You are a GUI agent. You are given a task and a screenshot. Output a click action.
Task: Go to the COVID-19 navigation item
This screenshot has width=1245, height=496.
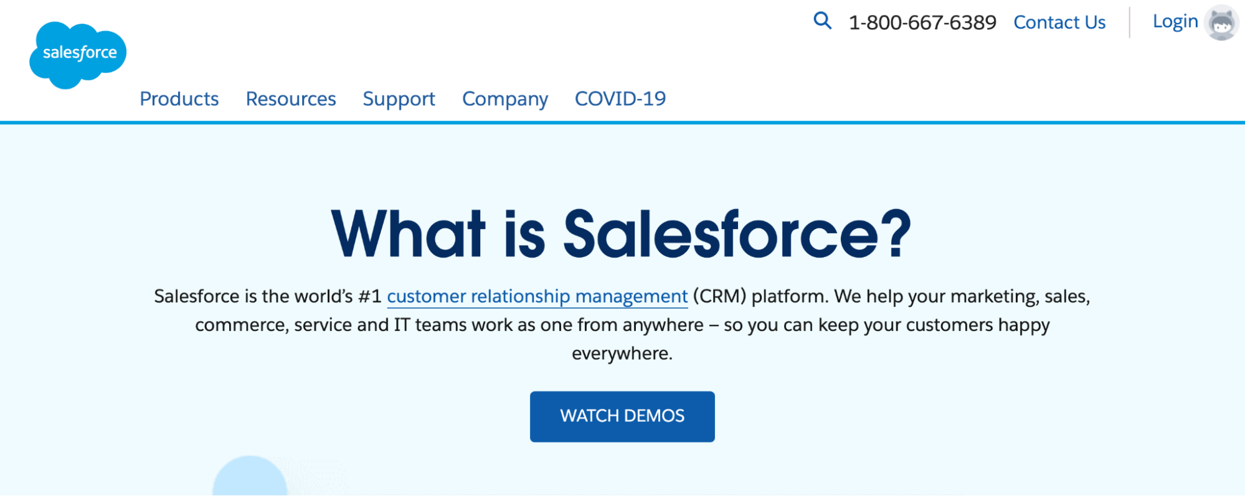pyautogui.click(x=620, y=99)
